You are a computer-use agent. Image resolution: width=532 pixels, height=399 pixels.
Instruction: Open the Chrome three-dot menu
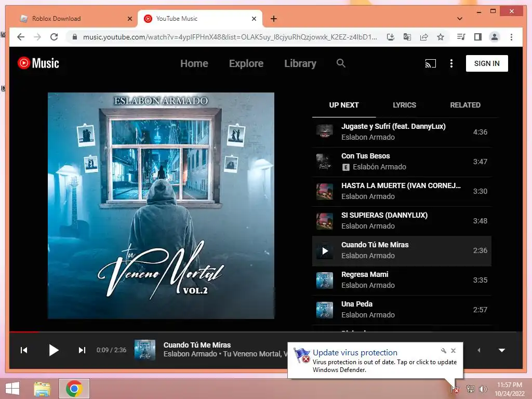pos(511,37)
